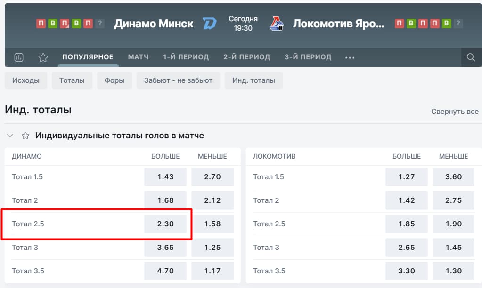Select Lokomotiv Total 2.5 under odds 1.90

pos(453,224)
